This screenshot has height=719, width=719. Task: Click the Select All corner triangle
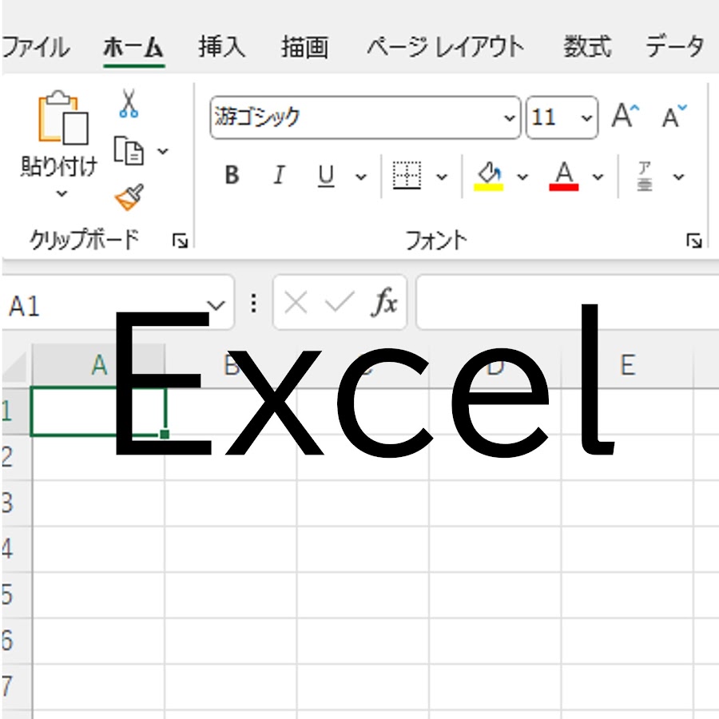pos(16,367)
